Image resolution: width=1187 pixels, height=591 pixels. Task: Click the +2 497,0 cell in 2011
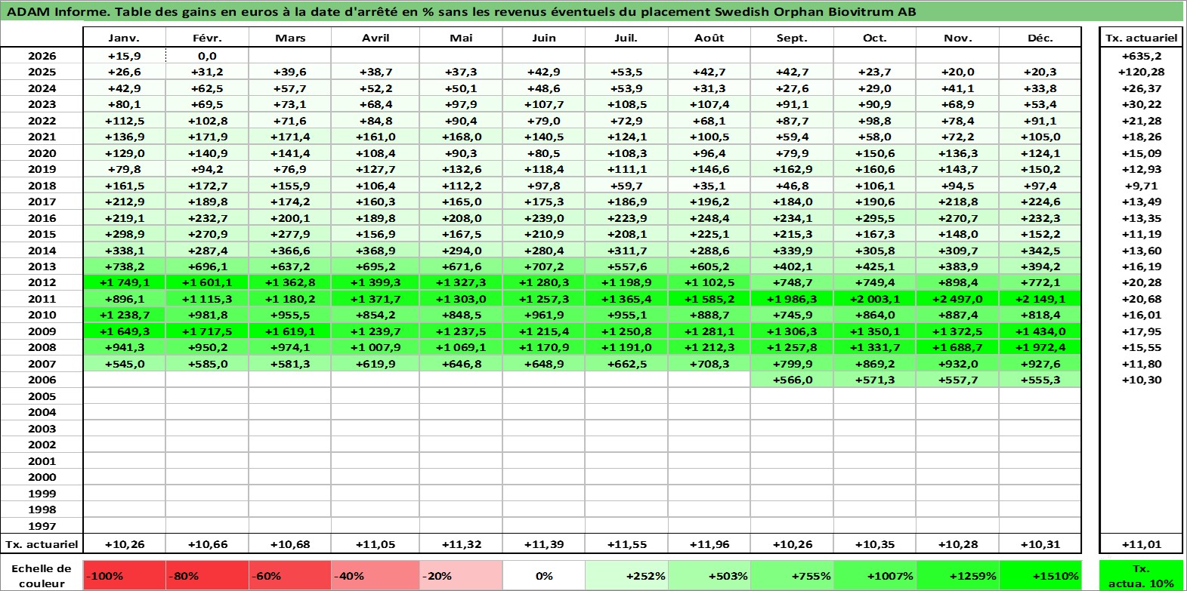point(957,299)
